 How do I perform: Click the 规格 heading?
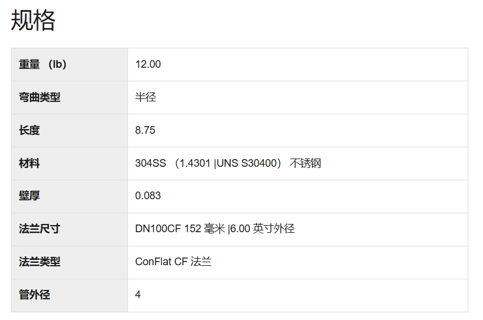(x=33, y=20)
